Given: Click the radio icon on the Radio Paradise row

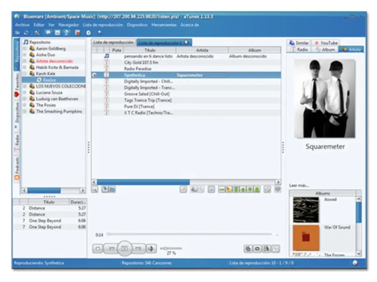Looking at the screenshot, I should pyautogui.click(x=107, y=69).
